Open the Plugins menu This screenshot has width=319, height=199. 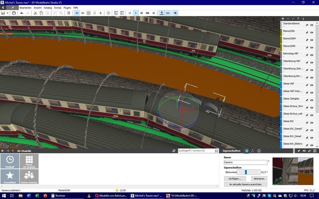67,8
